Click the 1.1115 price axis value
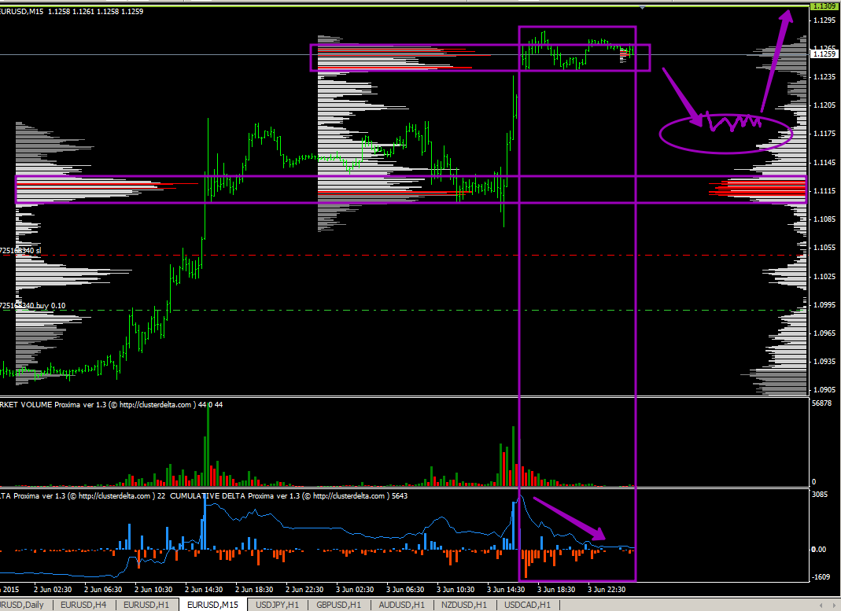The width and height of the screenshot is (841, 611). (824, 191)
